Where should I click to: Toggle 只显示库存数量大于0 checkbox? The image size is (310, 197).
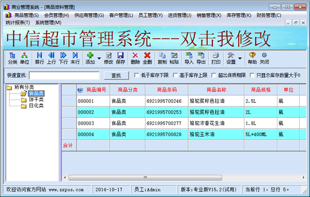click(252, 75)
